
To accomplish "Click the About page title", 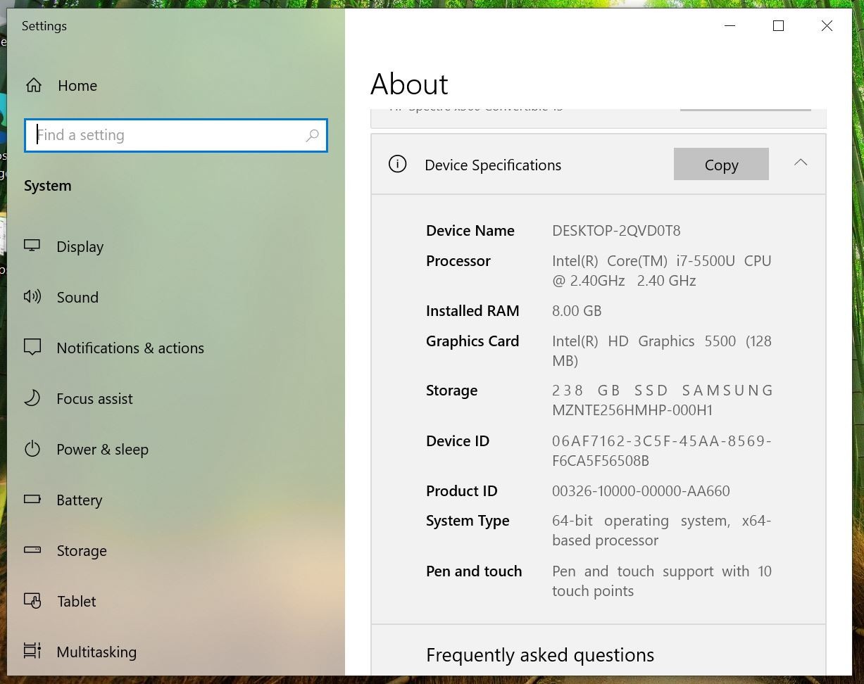I will point(409,84).
